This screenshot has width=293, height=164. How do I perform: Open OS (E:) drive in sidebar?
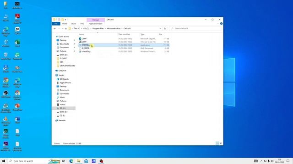(62, 115)
